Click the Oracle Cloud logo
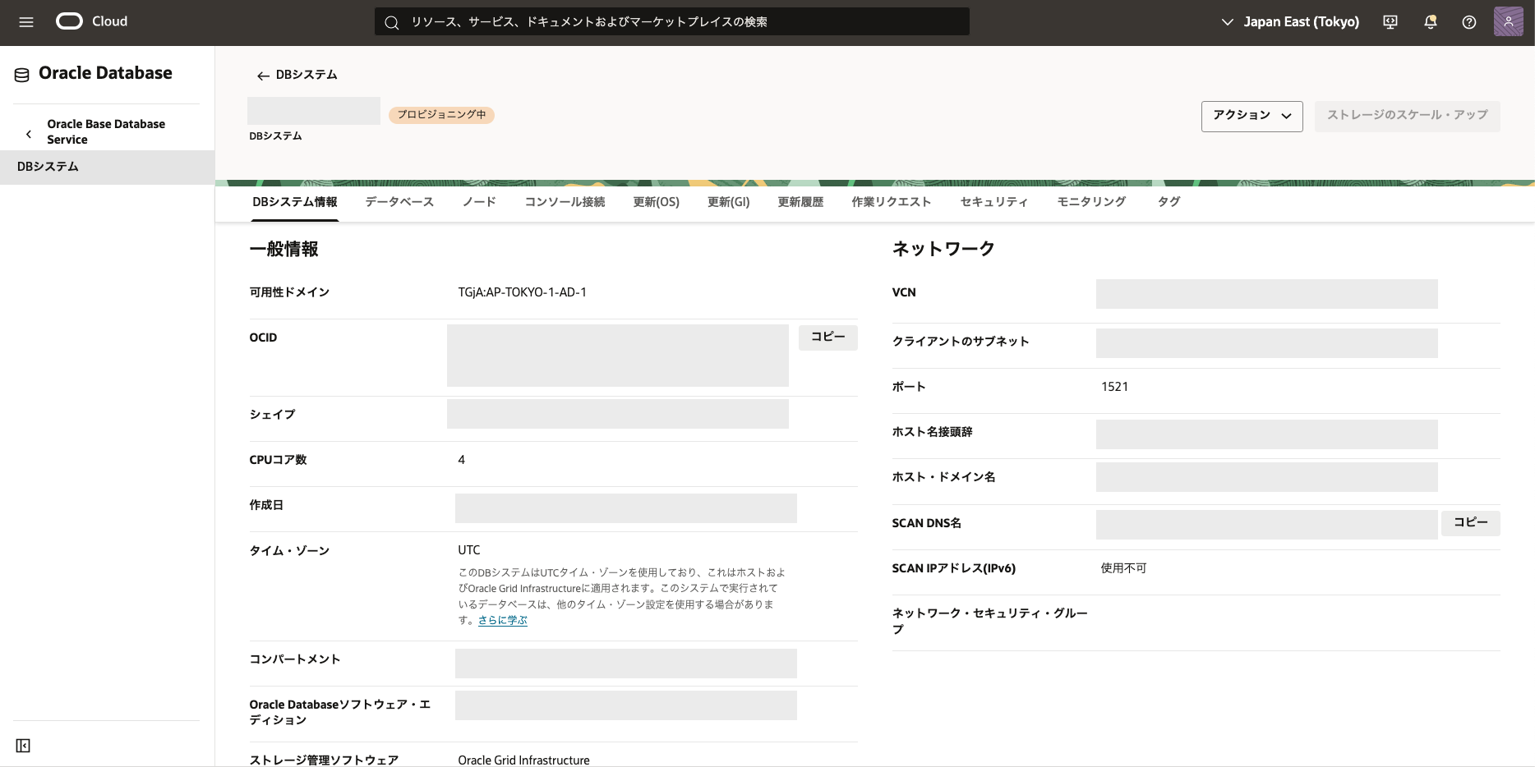The width and height of the screenshot is (1535, 767). click(70, 21)
